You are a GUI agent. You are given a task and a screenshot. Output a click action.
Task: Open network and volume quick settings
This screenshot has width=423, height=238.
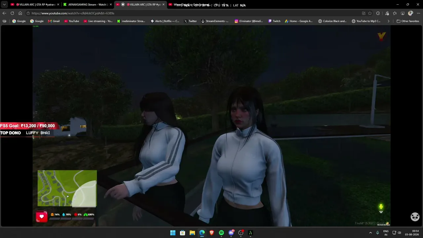(397, 233)
